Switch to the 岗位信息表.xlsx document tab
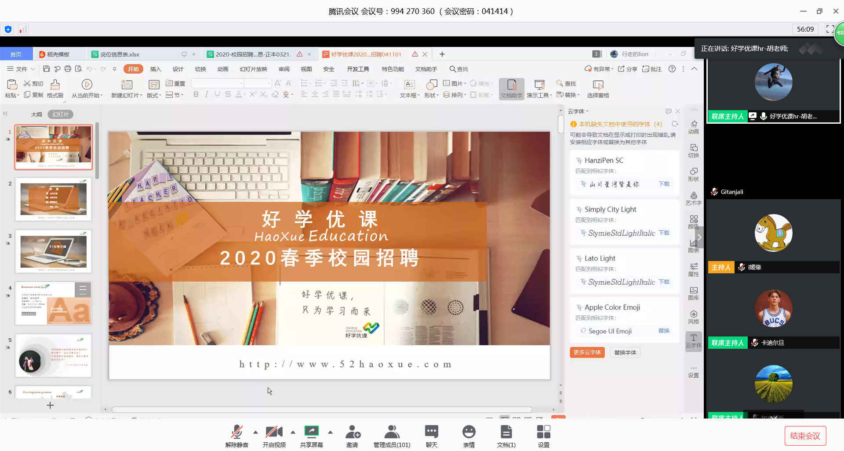 [120, 54]
